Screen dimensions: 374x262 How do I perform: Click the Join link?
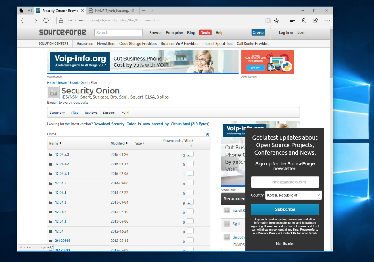[x=301, y=32]
